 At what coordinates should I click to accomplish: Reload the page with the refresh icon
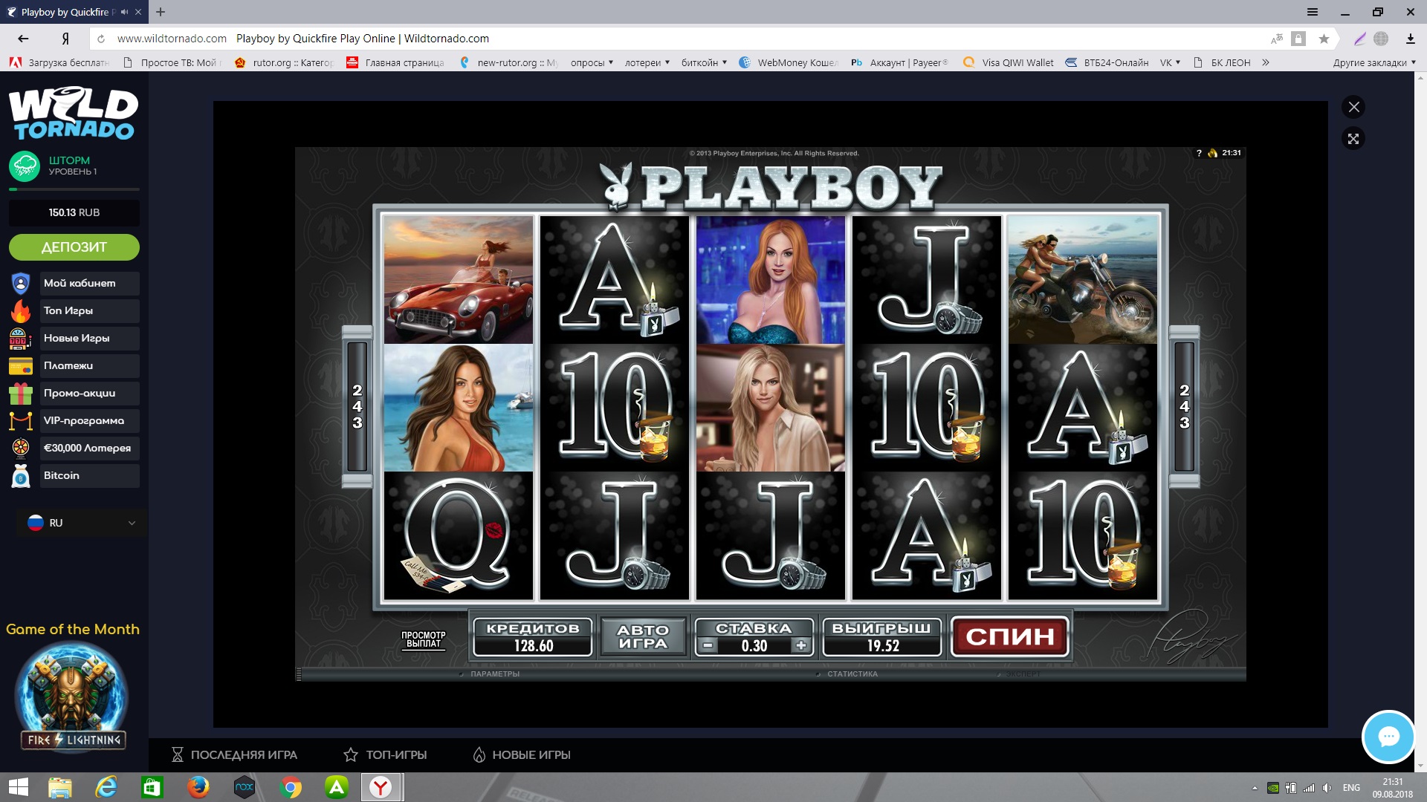point(101,39)
